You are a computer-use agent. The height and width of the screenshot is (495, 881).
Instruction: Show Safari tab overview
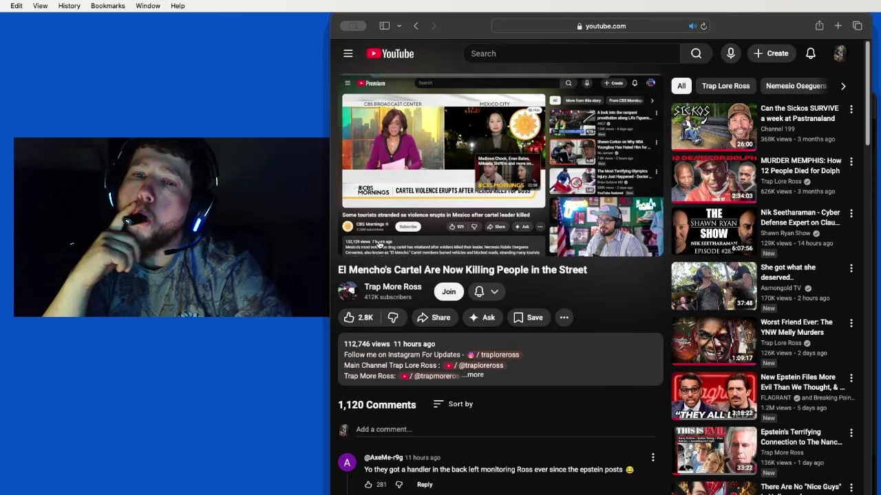click(857, 26)
